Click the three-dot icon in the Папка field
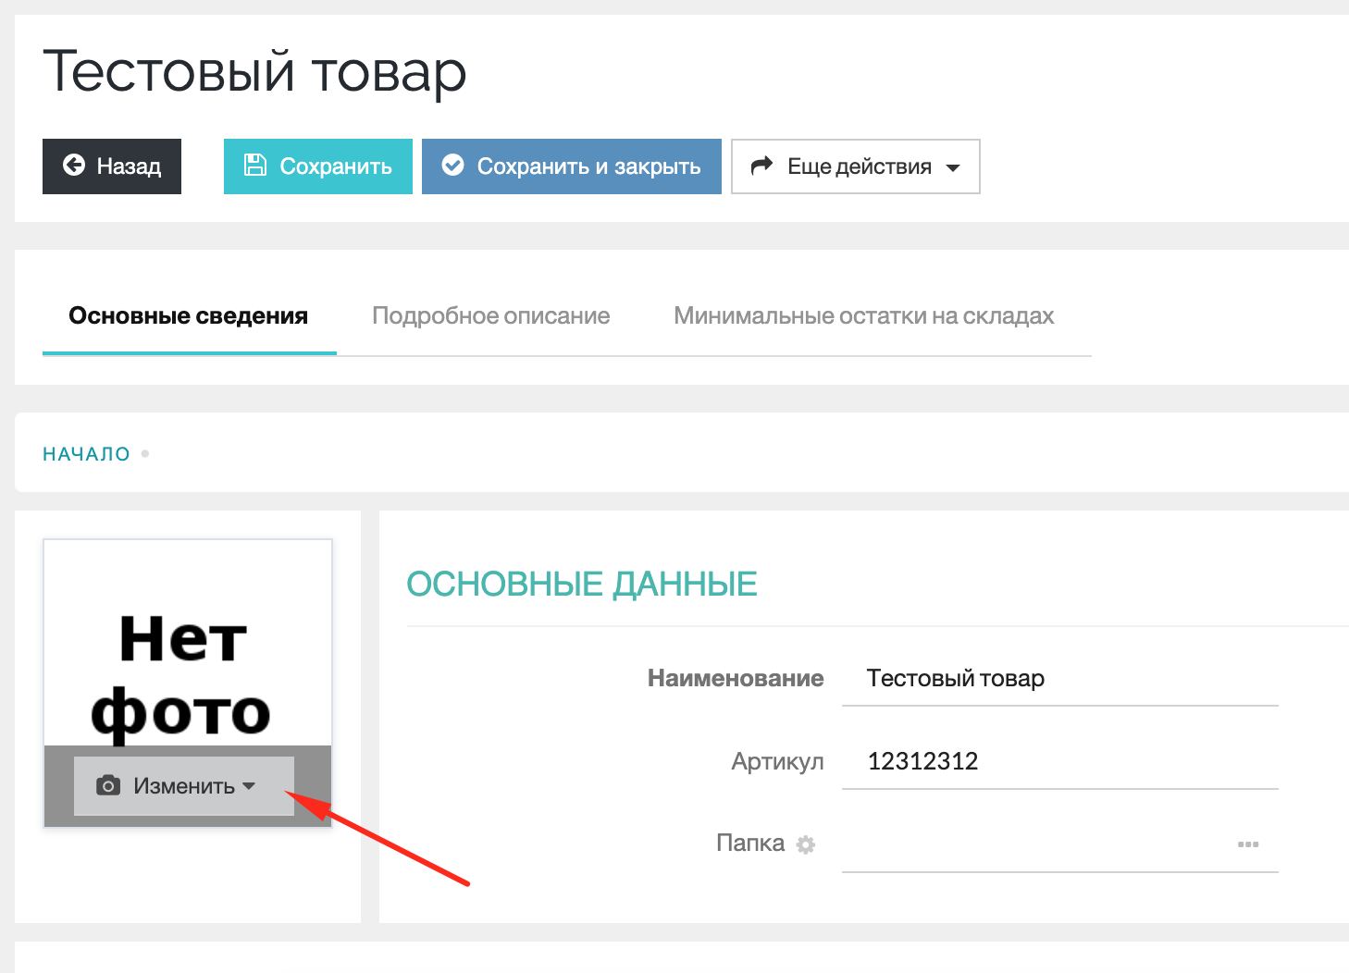Image resolution: width=1349 pixels, height=973 pixels. 1248,844
